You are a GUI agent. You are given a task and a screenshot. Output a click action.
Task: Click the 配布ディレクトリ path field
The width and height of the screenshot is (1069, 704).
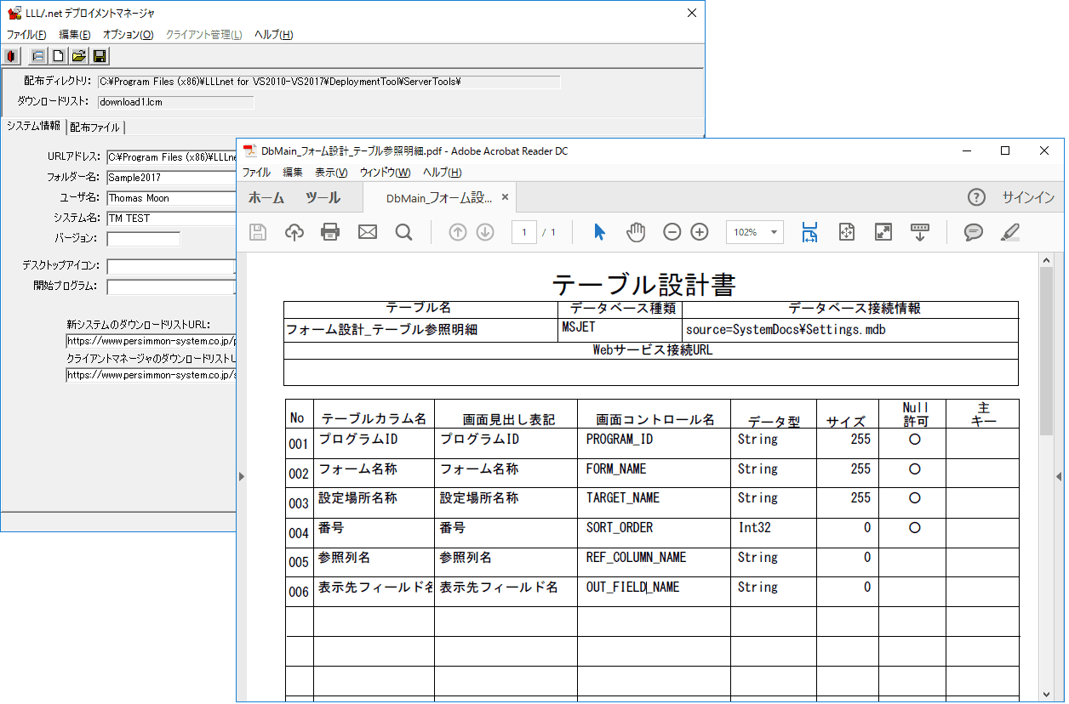(x=329, y=82)
